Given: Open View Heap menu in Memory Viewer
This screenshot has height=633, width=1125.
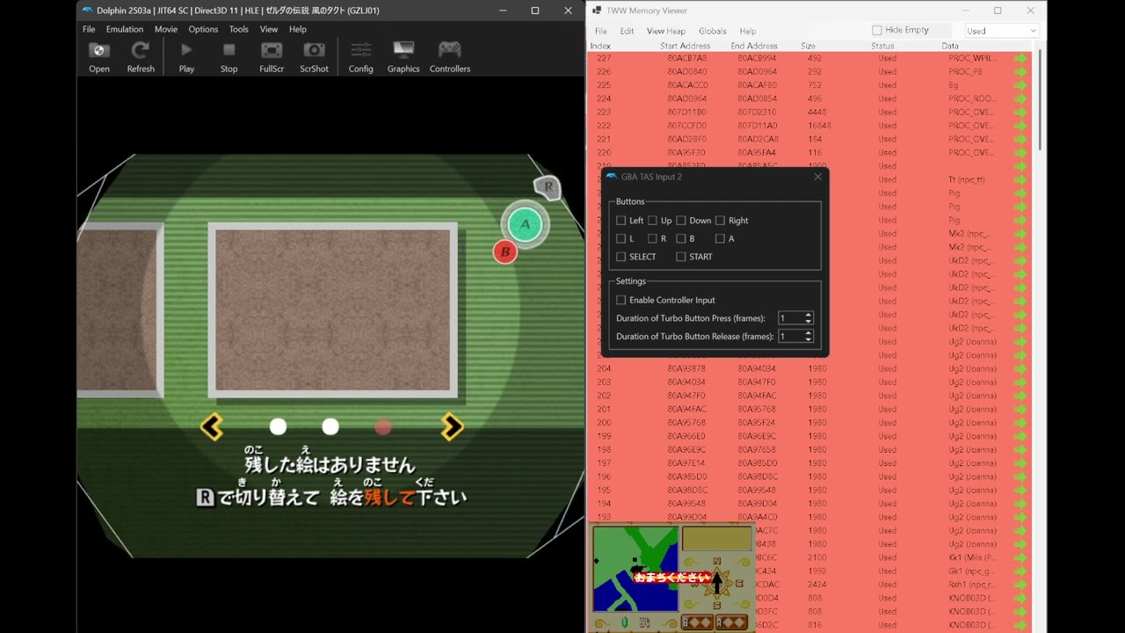Looking at the screenshot, I should point(666,31).
